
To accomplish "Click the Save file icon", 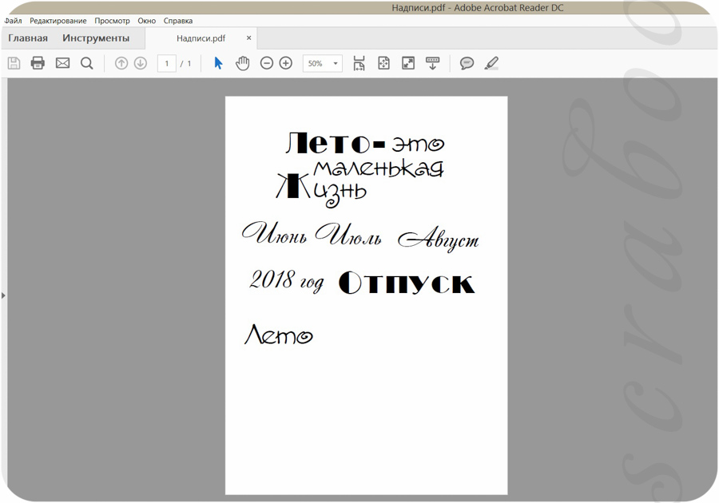I will pos(14,63).
